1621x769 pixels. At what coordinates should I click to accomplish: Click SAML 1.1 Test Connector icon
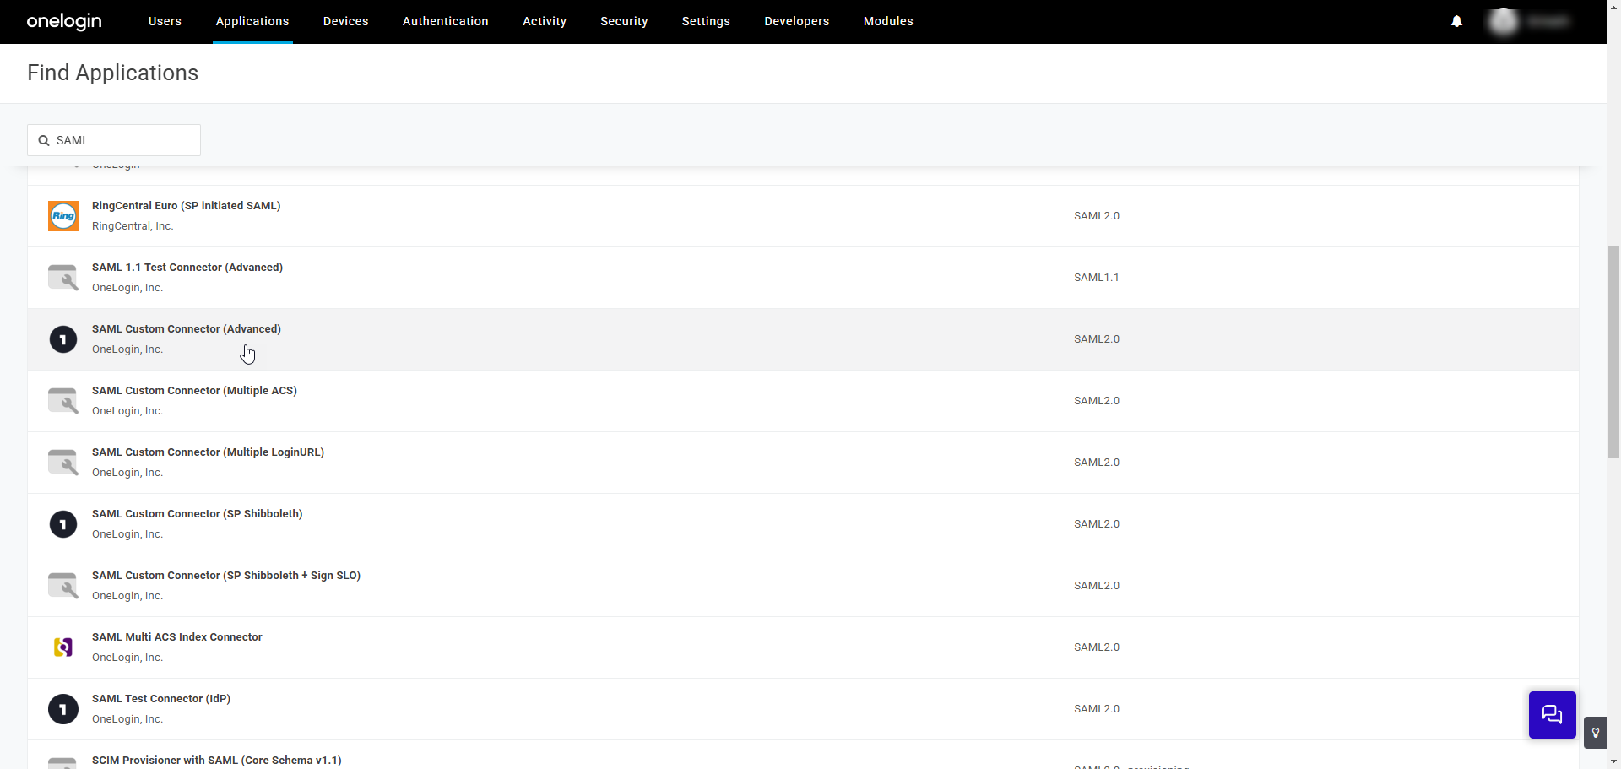[63, 278]
